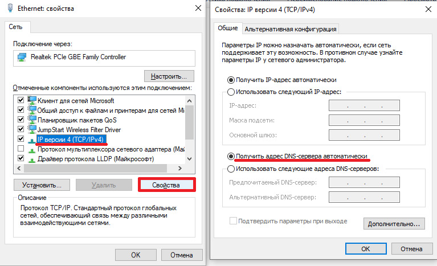This screenshot has height=266, width=437.
Task: Select JumpStart Wireless Filter Driver row
Action: click(79, 130)
